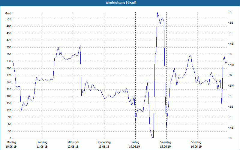Click the 30 tick label
The width and height of the screenshot is (240, 150).
pos(10,131)
